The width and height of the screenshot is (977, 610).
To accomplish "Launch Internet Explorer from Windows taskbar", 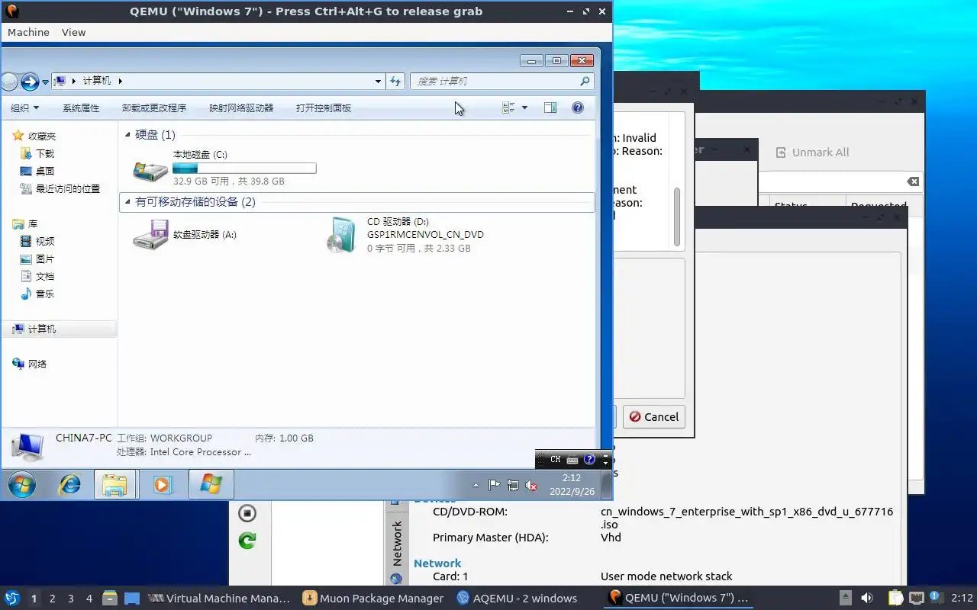I will pos(70,484).
